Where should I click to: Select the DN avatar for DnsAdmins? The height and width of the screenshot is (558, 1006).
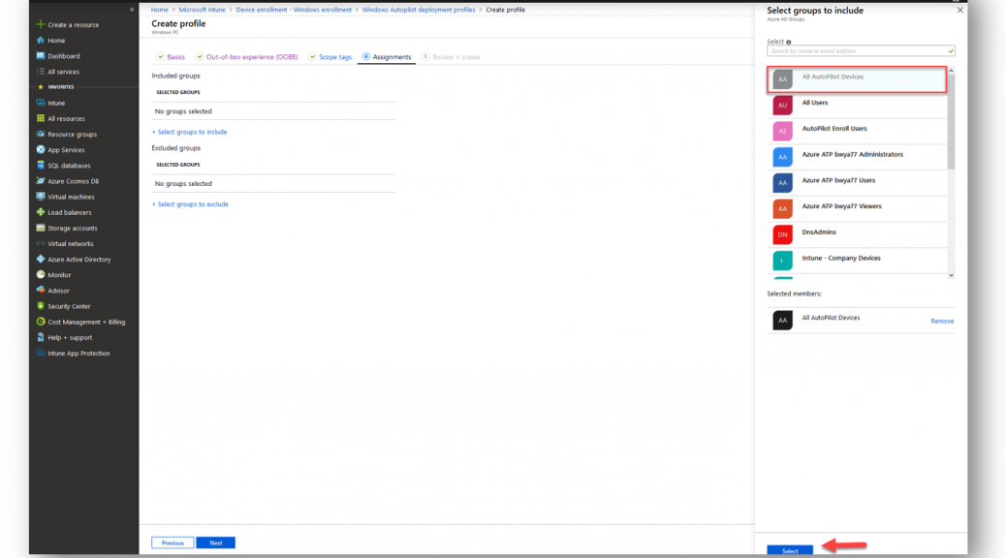click(782, 234)
